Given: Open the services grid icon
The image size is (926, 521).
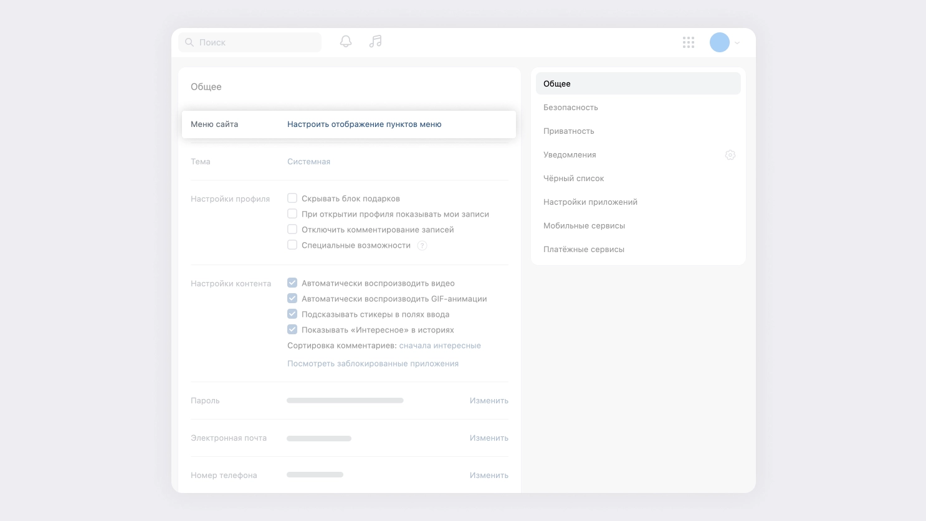Looking at the screenshot, I should point(689,42).
